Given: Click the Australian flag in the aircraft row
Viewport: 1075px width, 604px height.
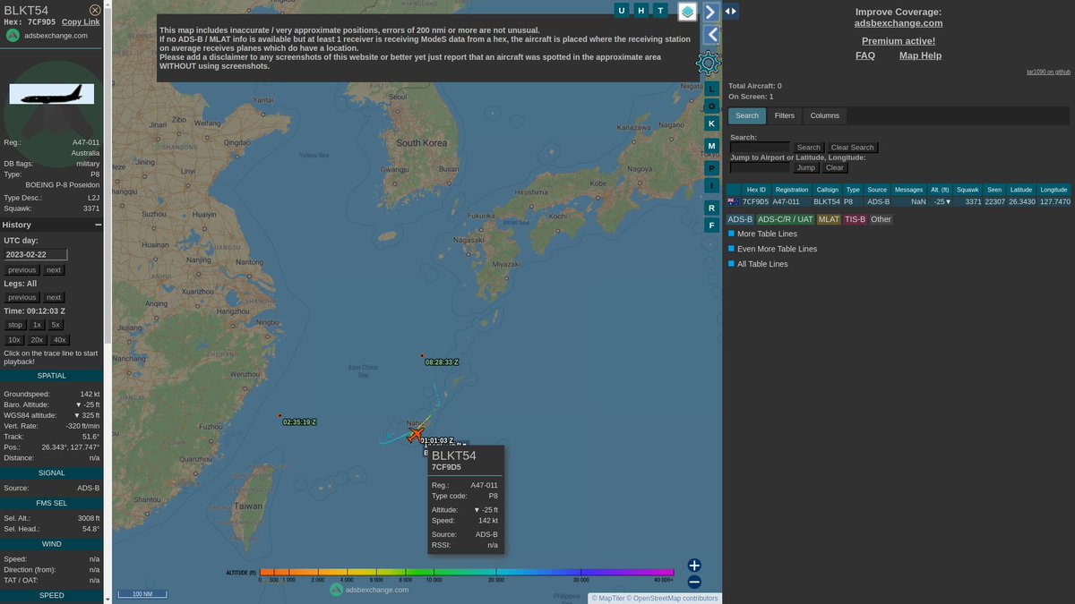Looking at the screenshot, I should 733,202.
